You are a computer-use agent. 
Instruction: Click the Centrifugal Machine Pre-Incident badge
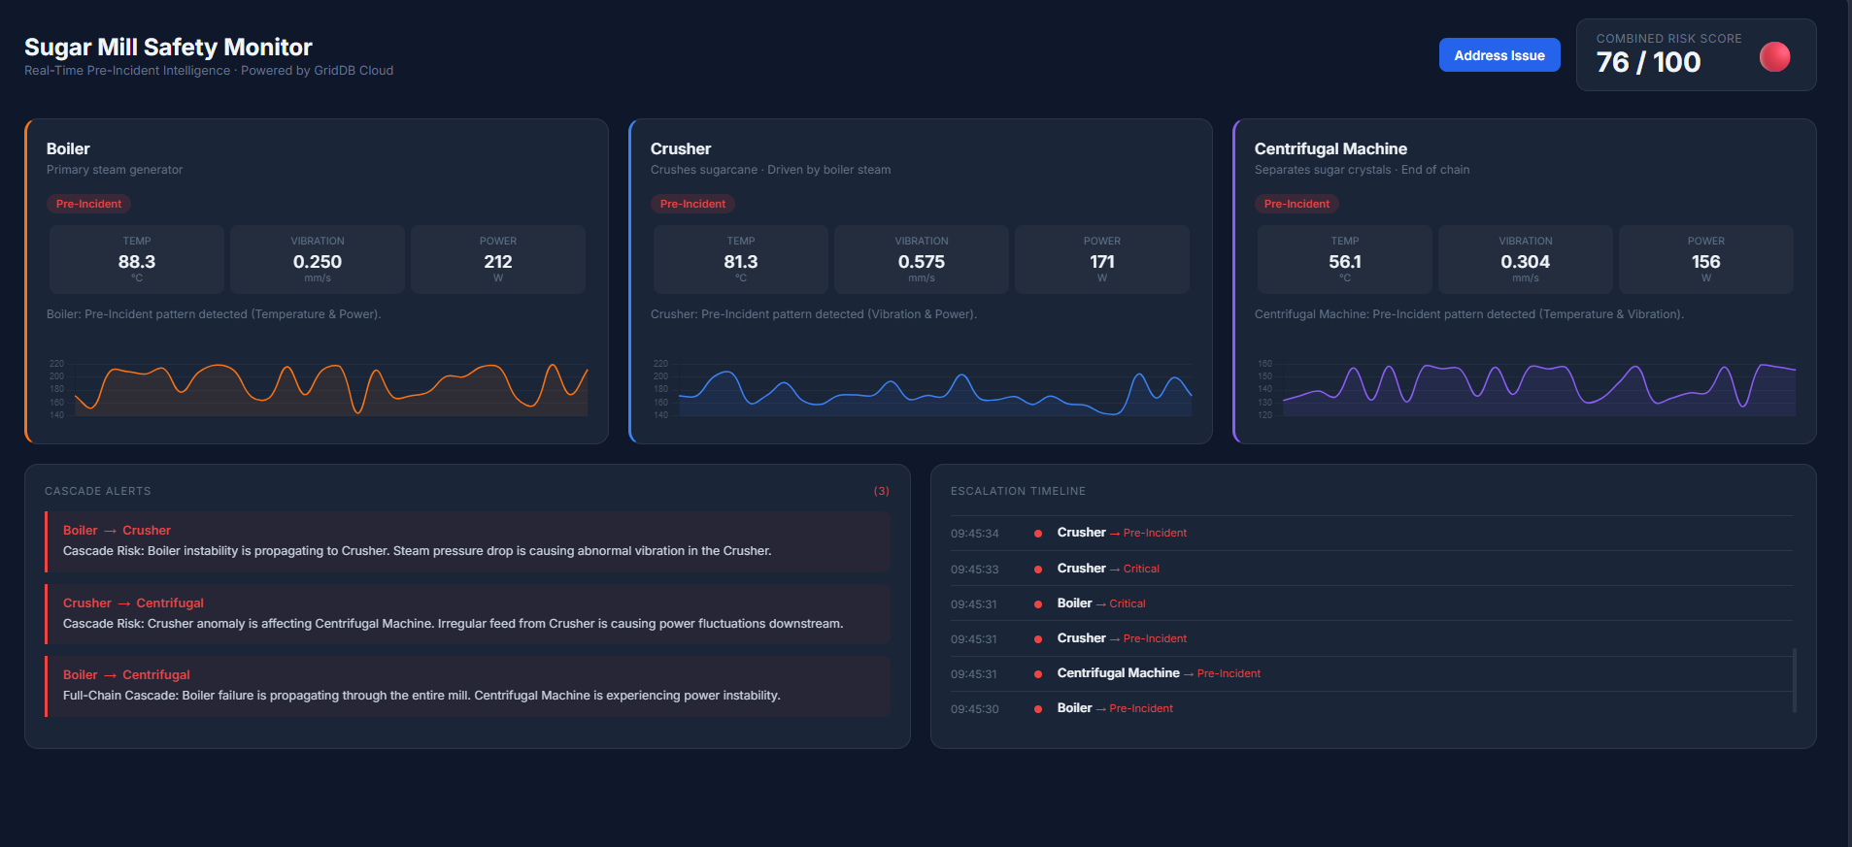pos(1296,204)
